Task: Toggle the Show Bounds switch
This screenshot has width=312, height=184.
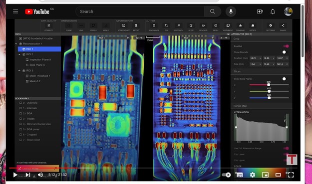Action: click(x=284, y=52)
